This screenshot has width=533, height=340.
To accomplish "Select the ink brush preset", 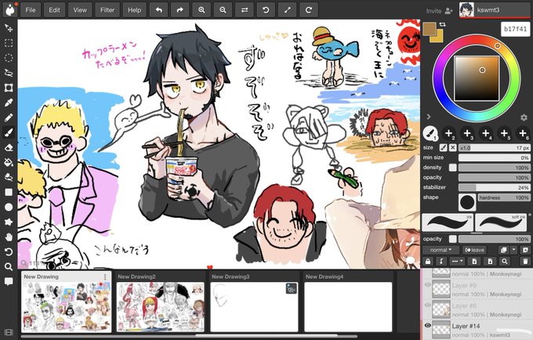I will point(448,222).
